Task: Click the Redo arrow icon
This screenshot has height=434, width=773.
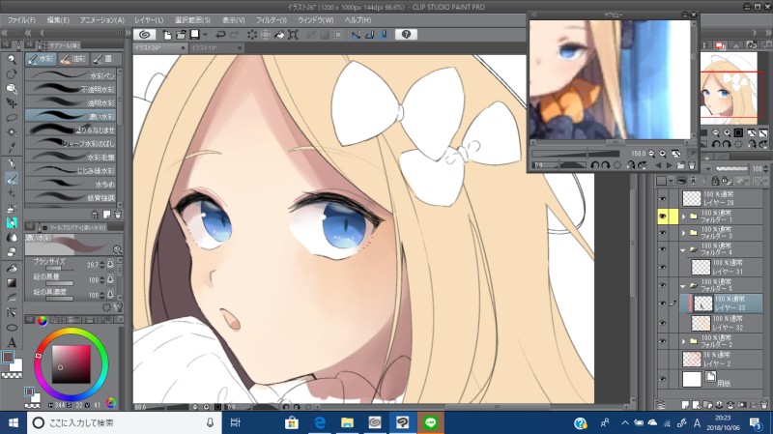Action: (235, 35)
